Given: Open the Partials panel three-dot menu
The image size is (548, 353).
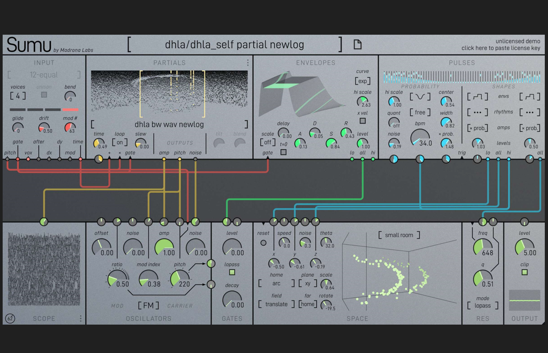Looking at the screenshot, I should click(x=248, y=63).
